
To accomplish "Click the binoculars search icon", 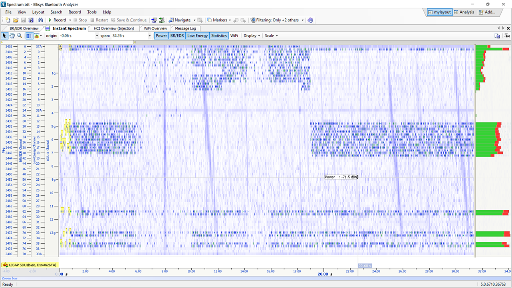I will tap(40, 20).
